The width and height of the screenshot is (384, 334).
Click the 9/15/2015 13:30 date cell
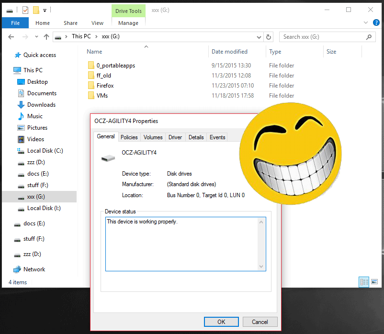click(231, 66)
